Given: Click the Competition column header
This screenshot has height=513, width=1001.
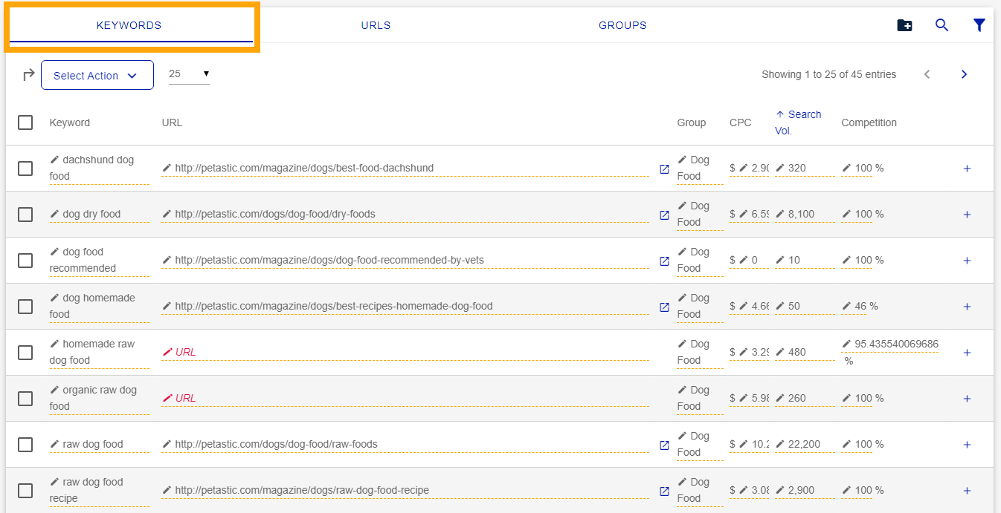Looking at the screenshot, I should pos(869,122).
